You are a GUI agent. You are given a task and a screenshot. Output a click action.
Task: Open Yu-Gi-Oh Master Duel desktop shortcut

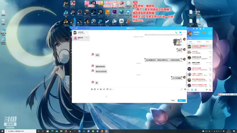pos(87,13)
